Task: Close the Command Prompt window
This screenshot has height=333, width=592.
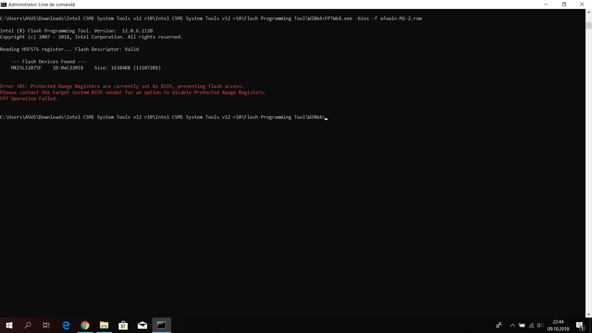Action: pyautogui.click(x=582, y=4)
